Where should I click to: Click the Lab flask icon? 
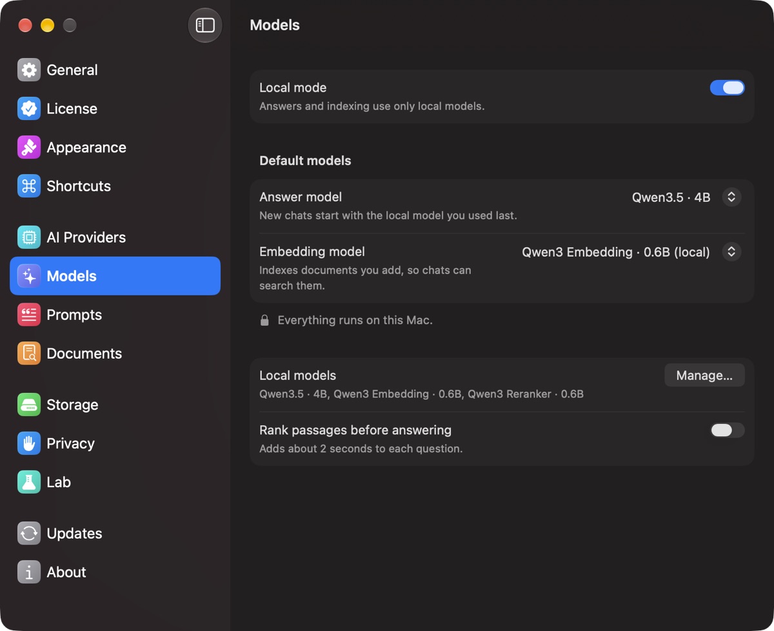[29, 482]
